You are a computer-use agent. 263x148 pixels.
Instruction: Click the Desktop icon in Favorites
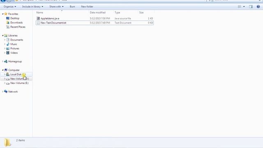click(x=8, y=18)
